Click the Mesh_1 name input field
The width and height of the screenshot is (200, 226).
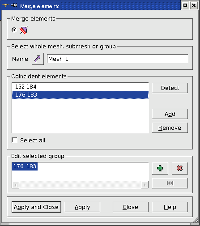(x=118, y=59)
